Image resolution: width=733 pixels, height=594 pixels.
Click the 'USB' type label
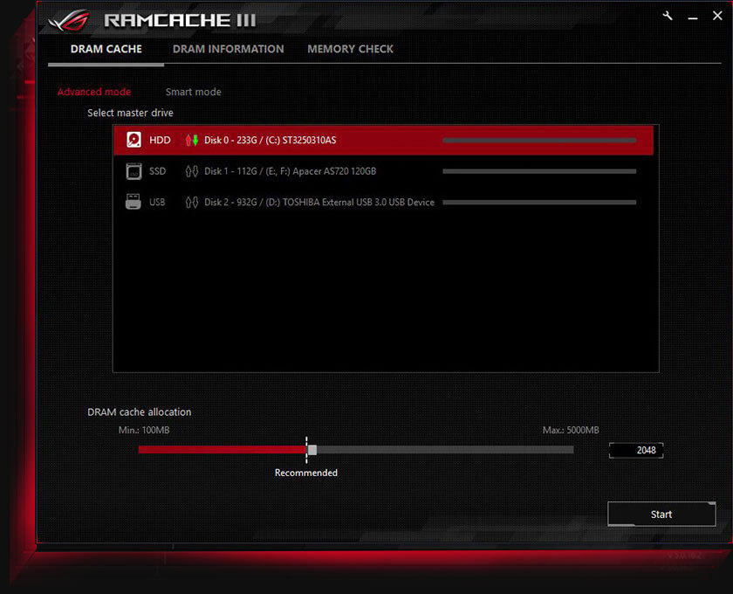pyautogui.click(x=157, y=202)
